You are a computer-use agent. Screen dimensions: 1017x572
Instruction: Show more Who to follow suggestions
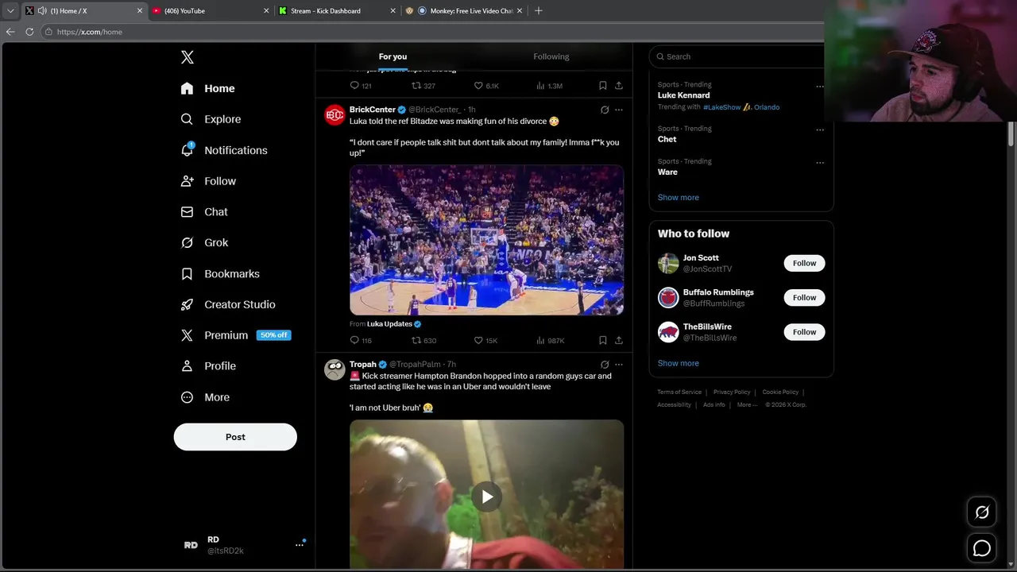pyautogui.click(x=679, y=364)
